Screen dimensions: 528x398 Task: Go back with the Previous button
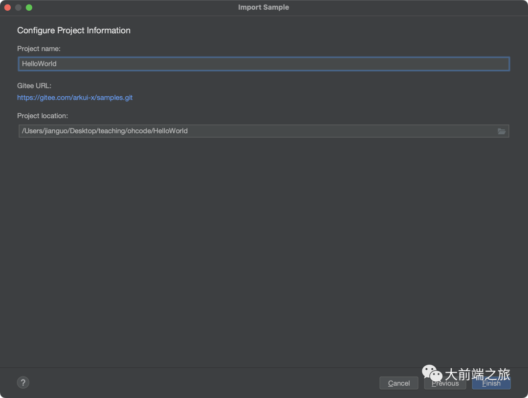pyautogui.click(x=445, y=383)
